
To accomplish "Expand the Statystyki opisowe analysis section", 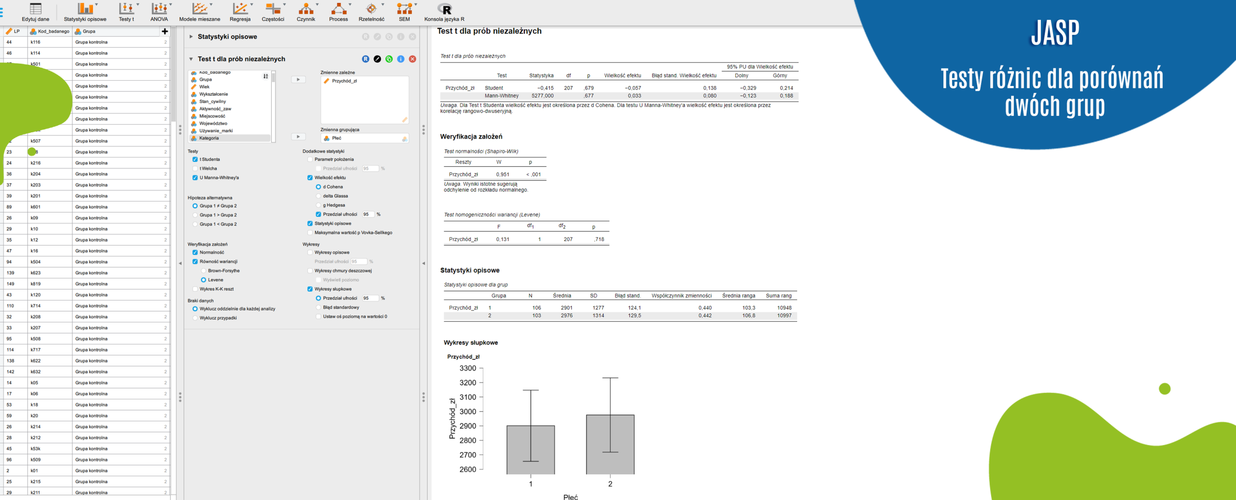I will (191, 37).
